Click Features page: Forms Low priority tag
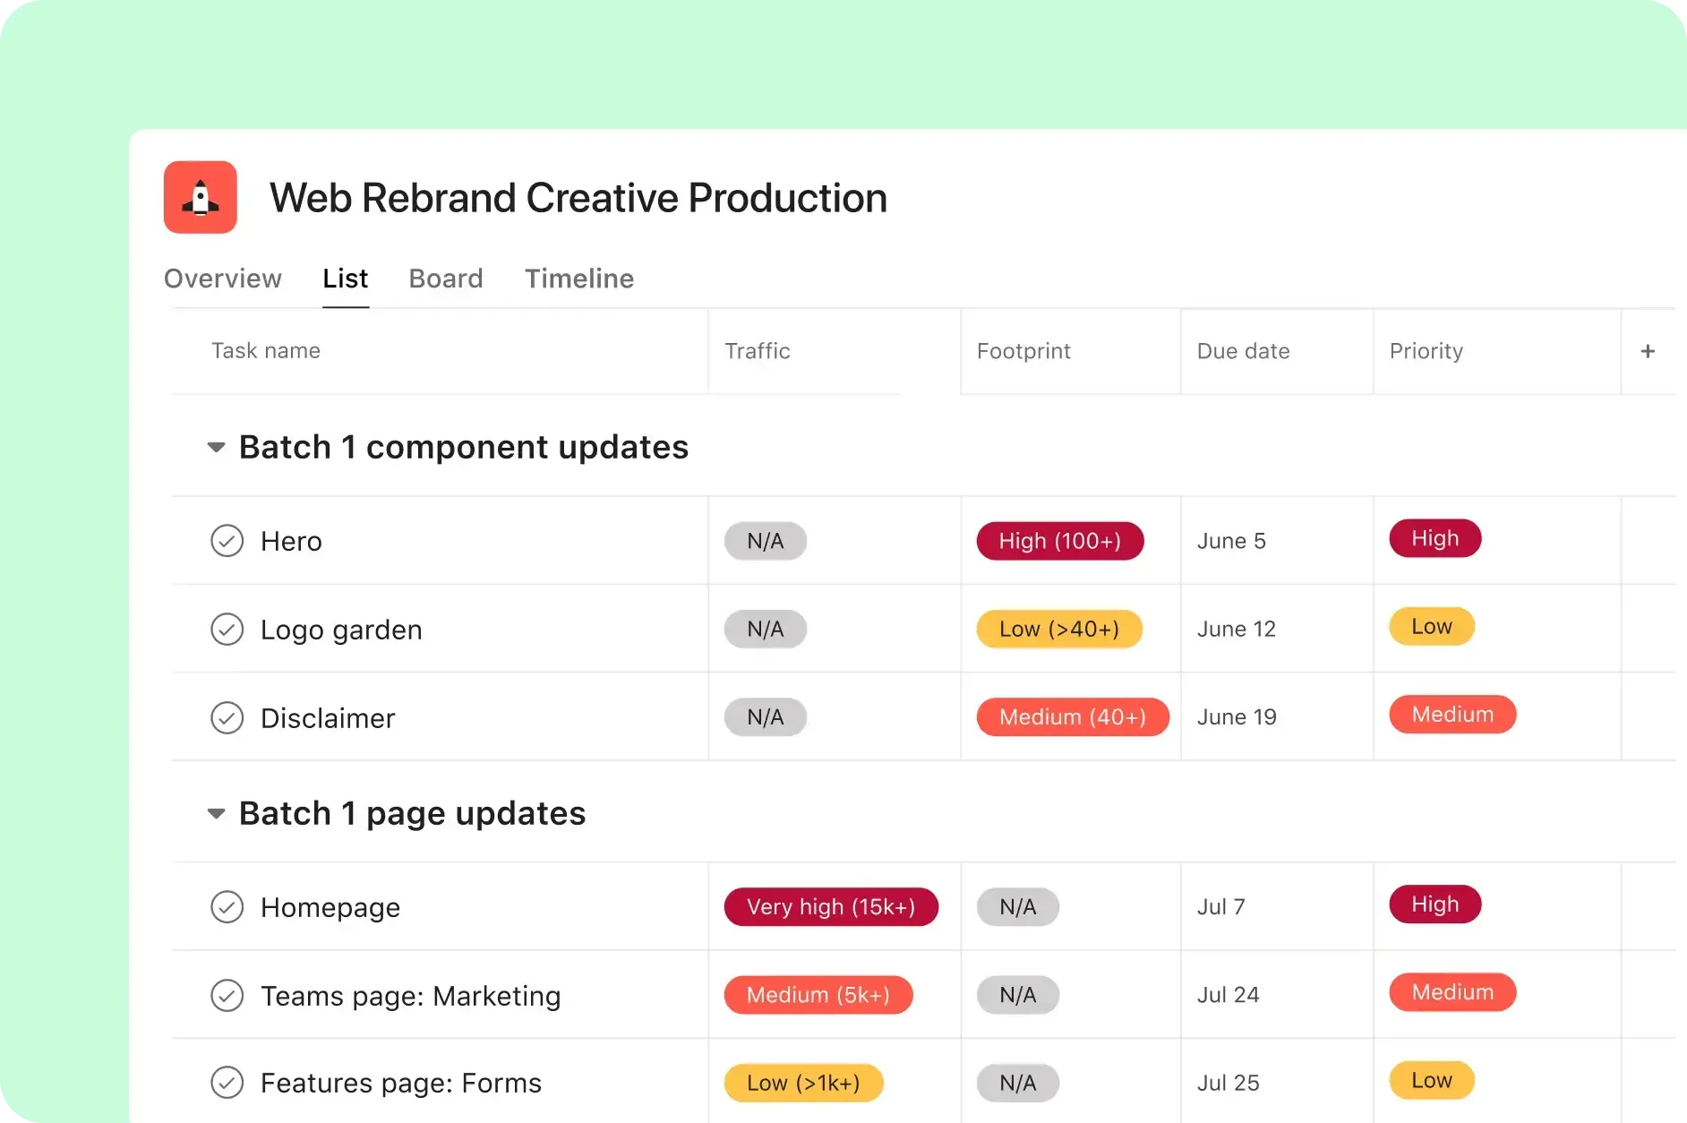 (x=1432, y=1080)
